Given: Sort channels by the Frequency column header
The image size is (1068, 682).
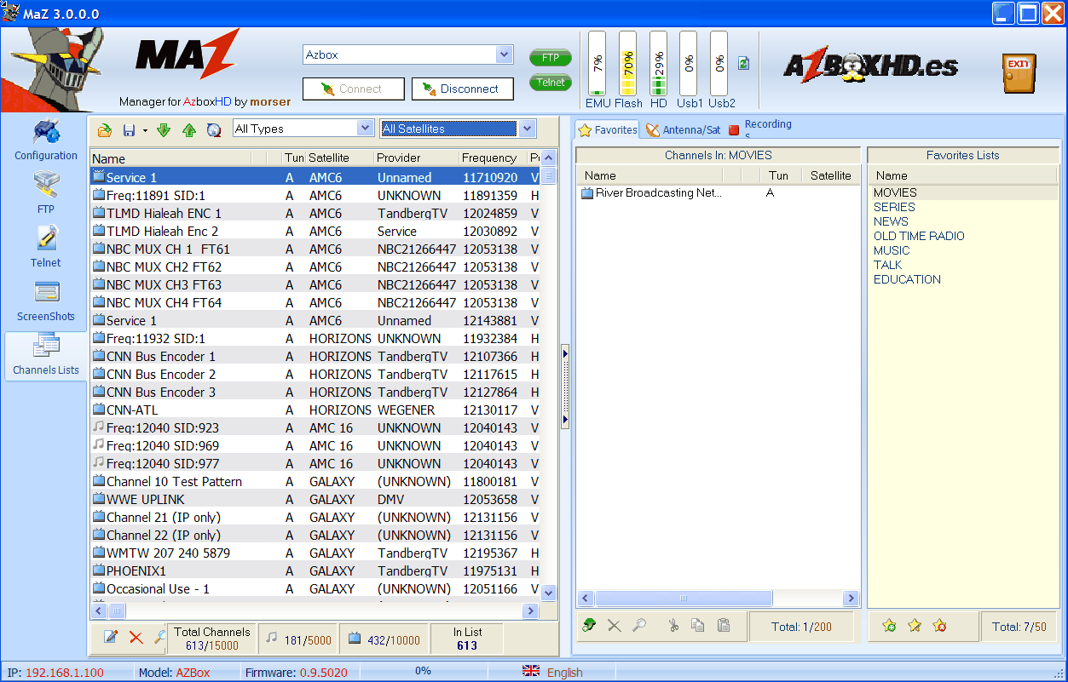Looking at the screenshot, I should point(492,158).
